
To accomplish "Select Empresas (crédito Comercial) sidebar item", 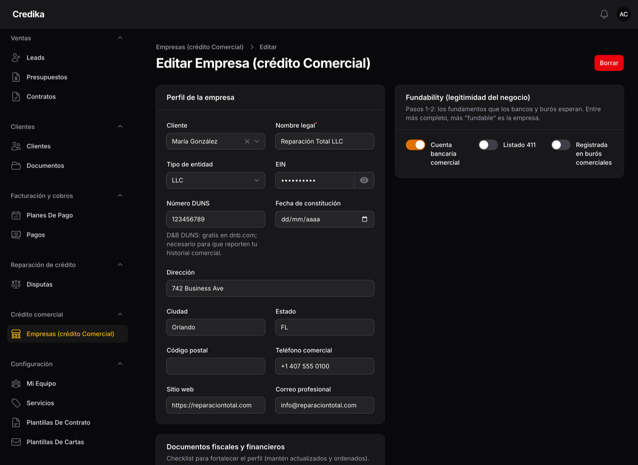I will [68, 334].
